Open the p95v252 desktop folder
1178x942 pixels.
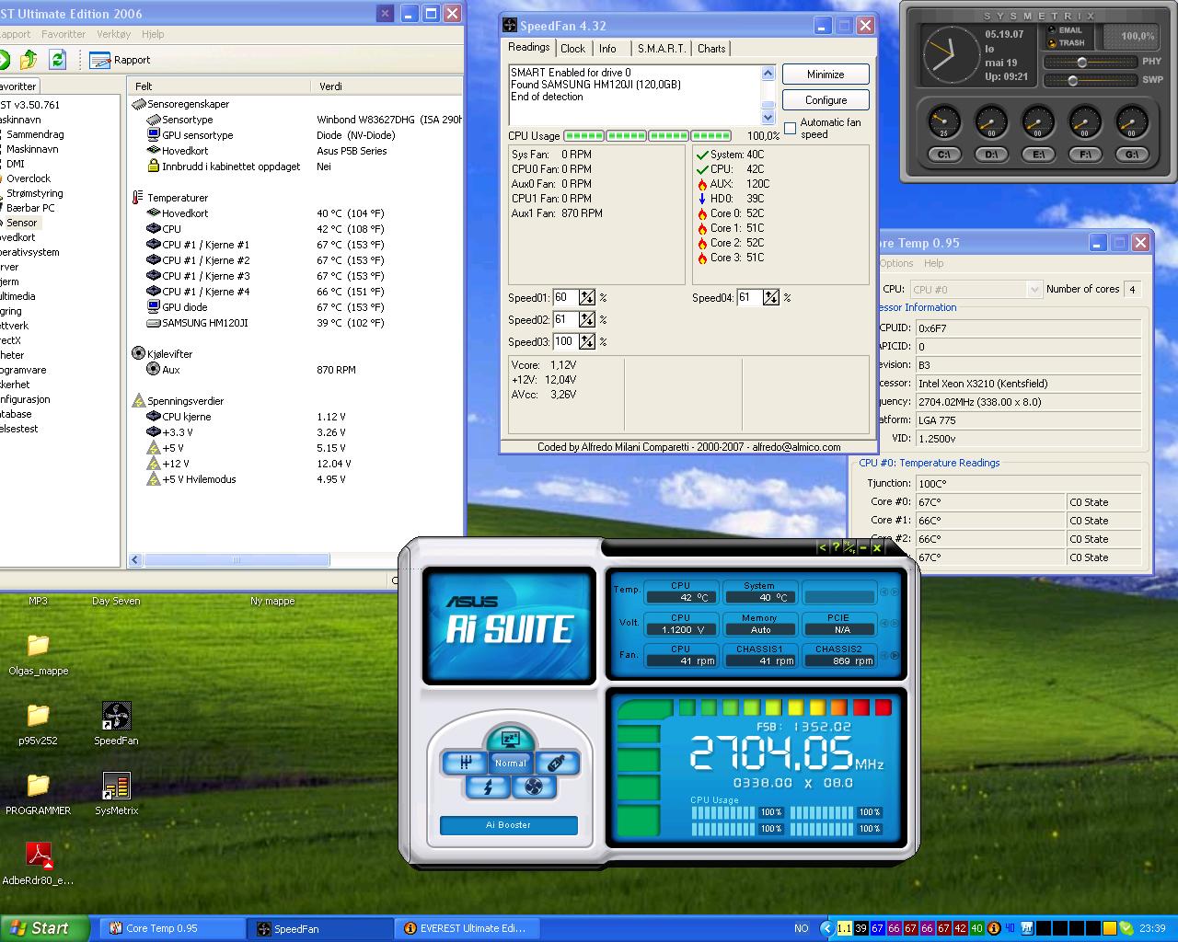tap(38, 723)
